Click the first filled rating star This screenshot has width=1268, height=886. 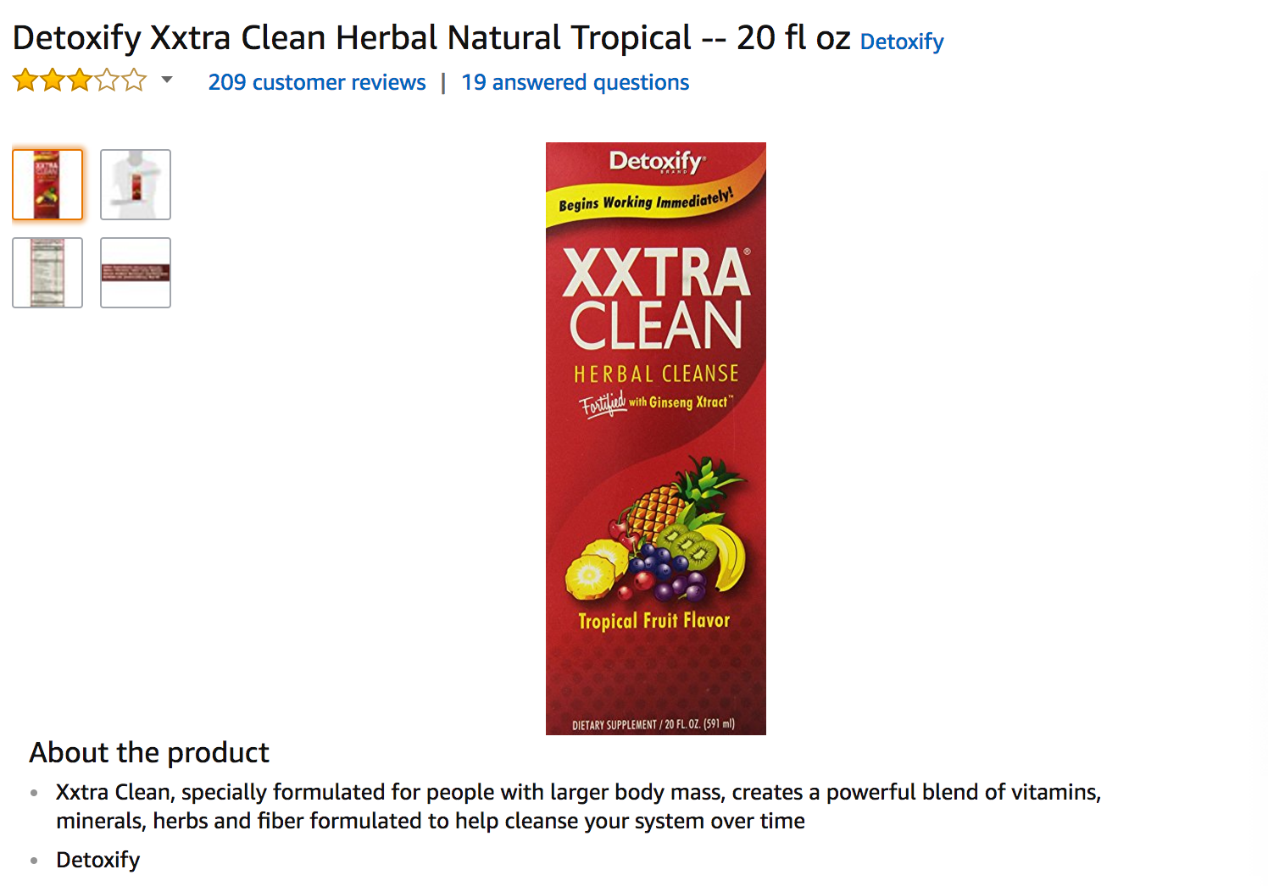click(x=25, y=80)
